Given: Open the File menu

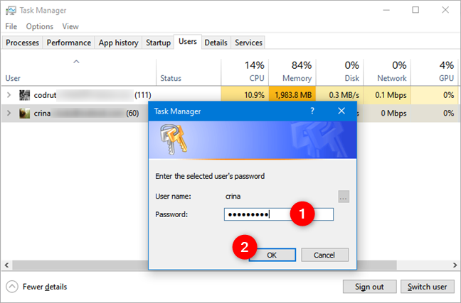Looking at the screenshot, I should [11, 26].
